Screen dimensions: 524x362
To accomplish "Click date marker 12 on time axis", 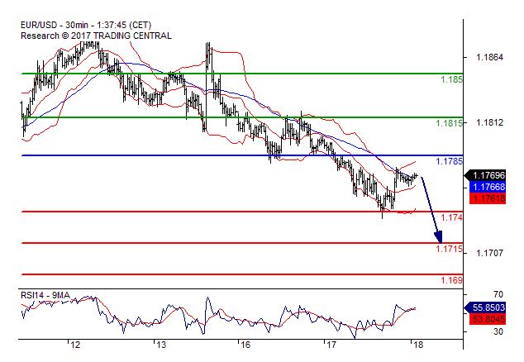I will (x=75, y=345).
